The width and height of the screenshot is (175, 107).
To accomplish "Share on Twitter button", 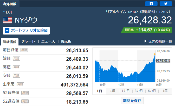I will tap(166, 4).
